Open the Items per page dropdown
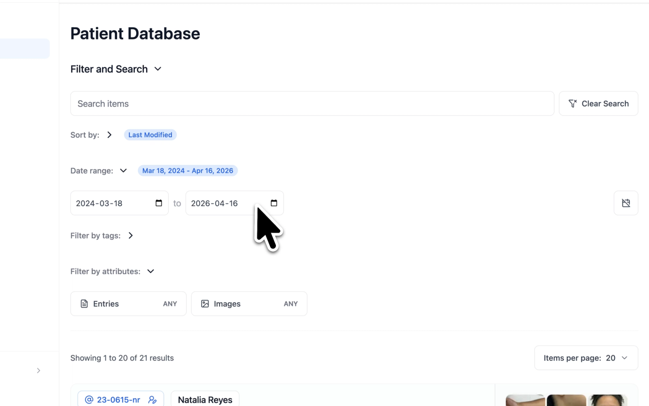 click(x=586, y=358)
